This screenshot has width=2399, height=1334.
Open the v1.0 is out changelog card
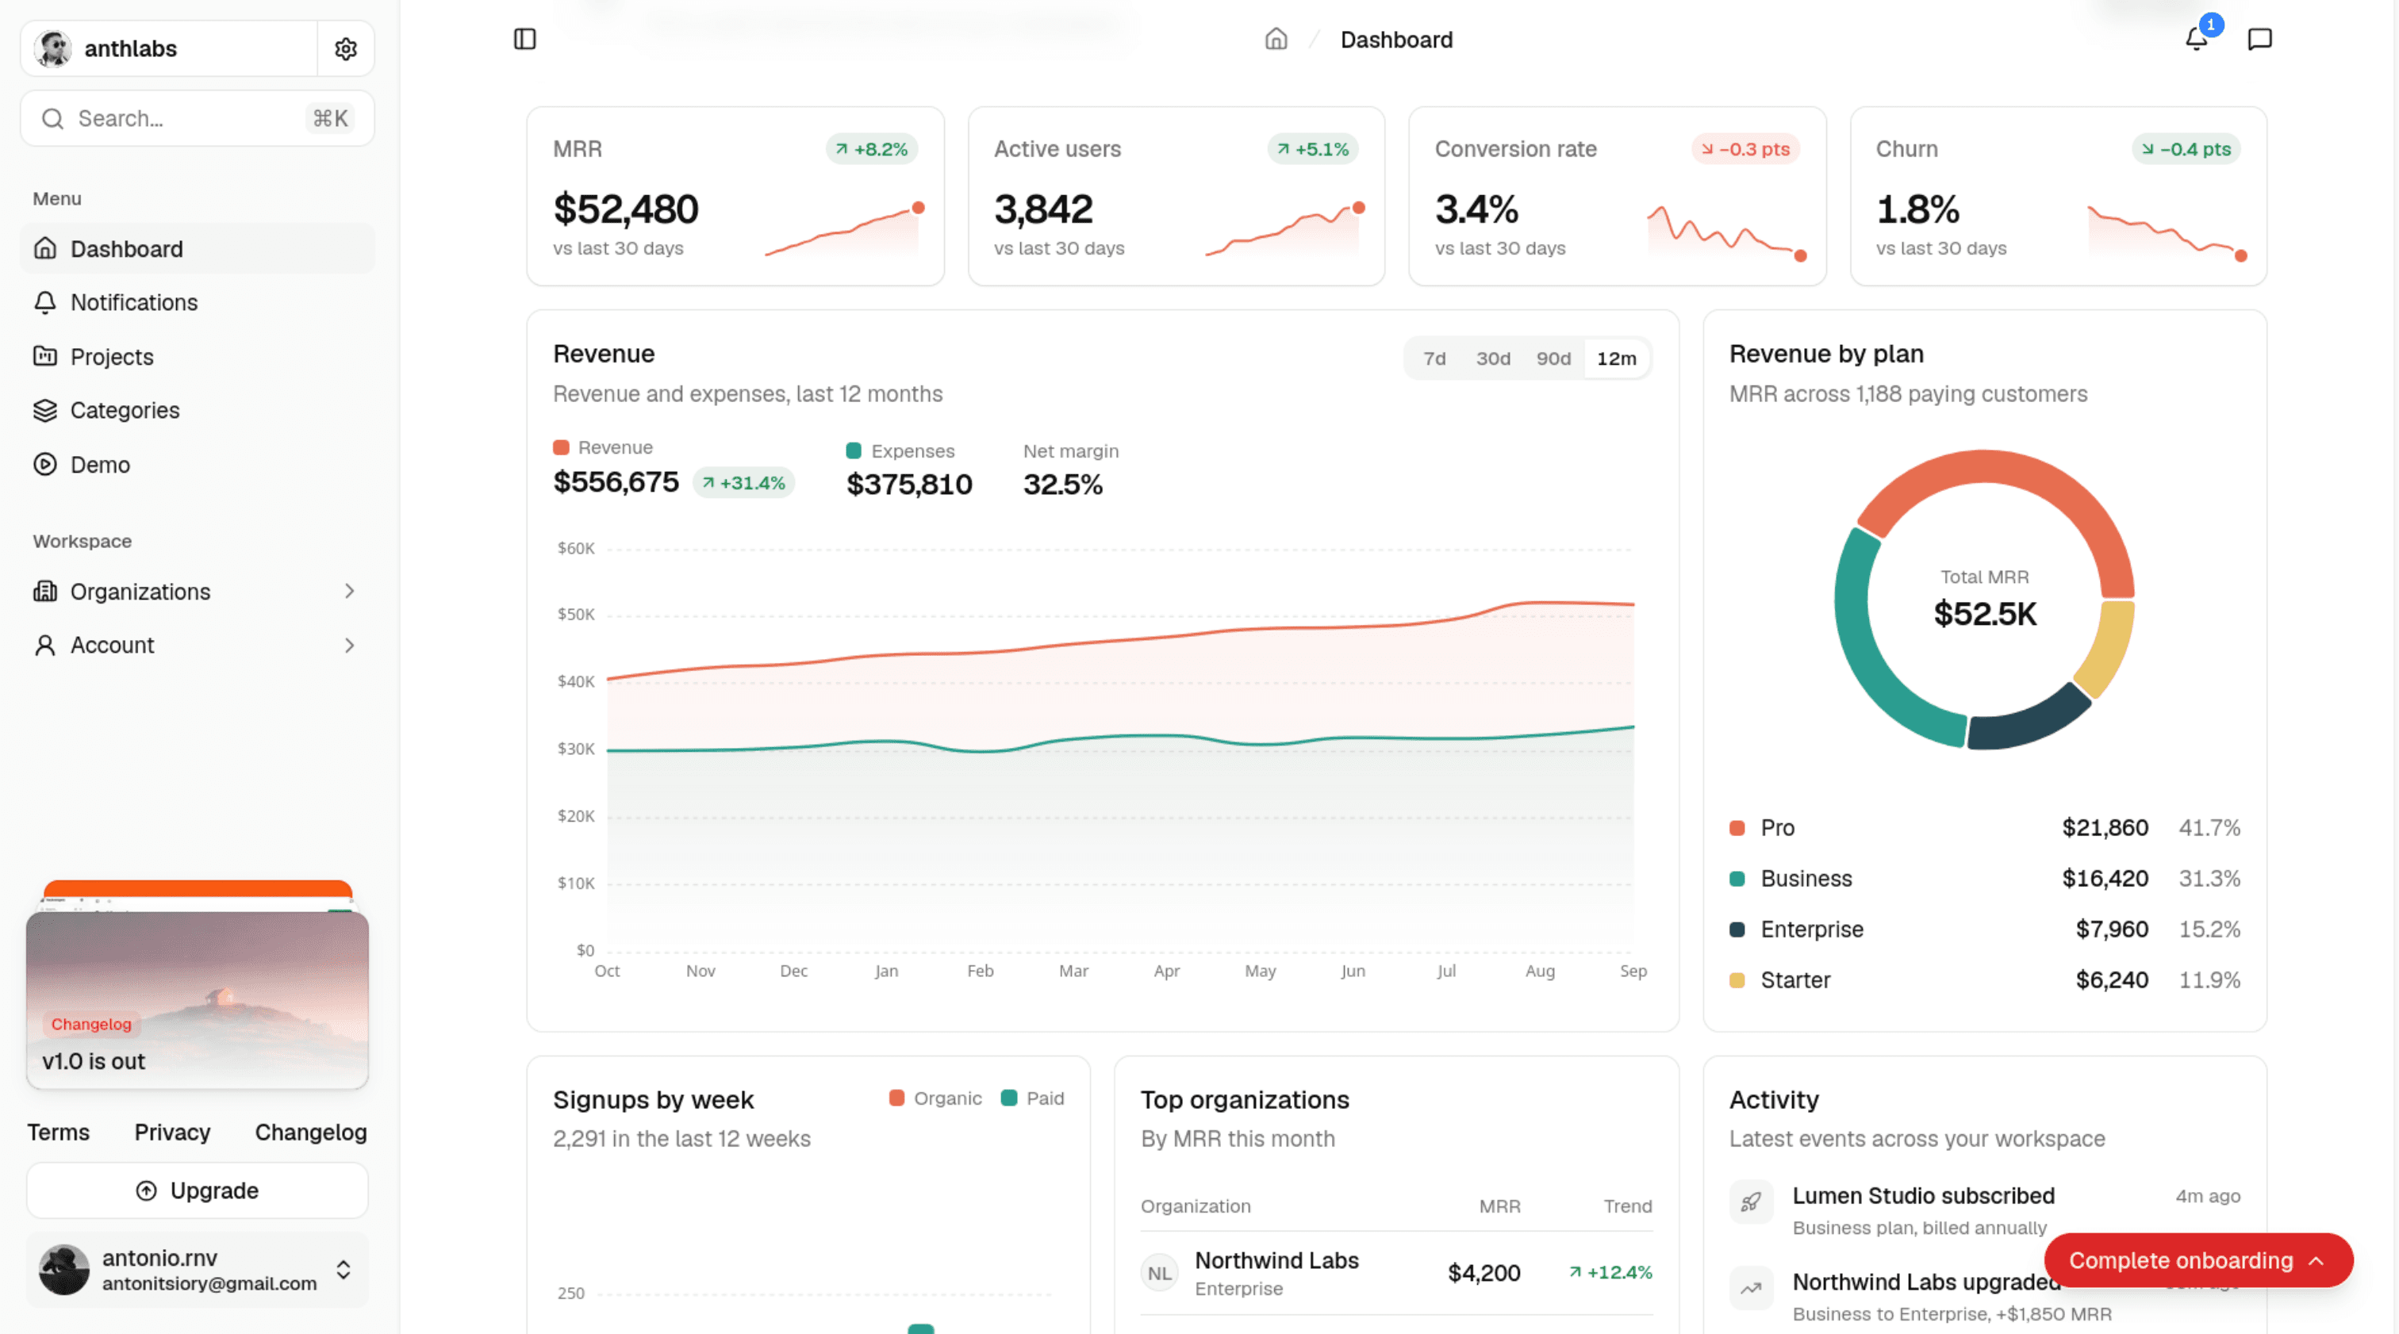198,1000
